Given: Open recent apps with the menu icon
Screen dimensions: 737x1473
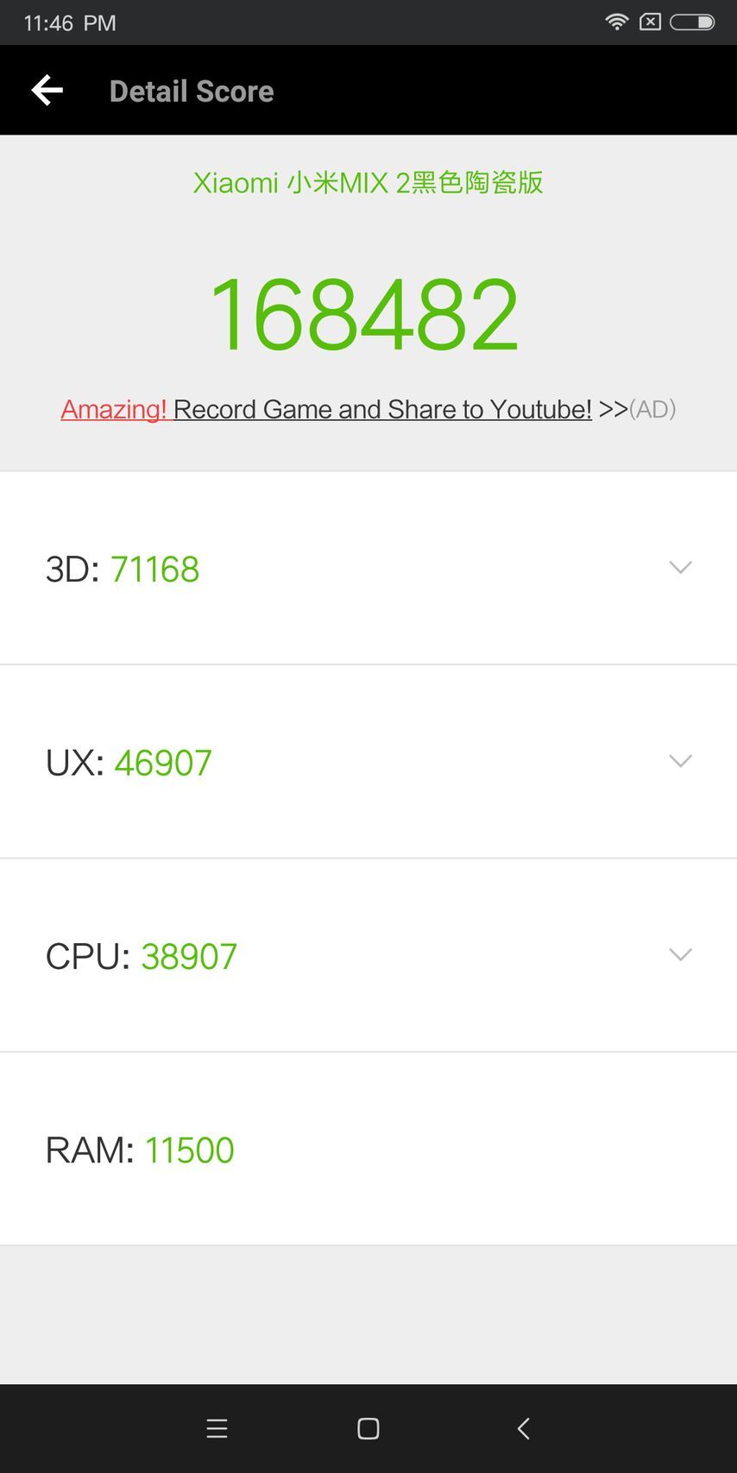Looking at the screenshot, I should [x=217, y=1428].
